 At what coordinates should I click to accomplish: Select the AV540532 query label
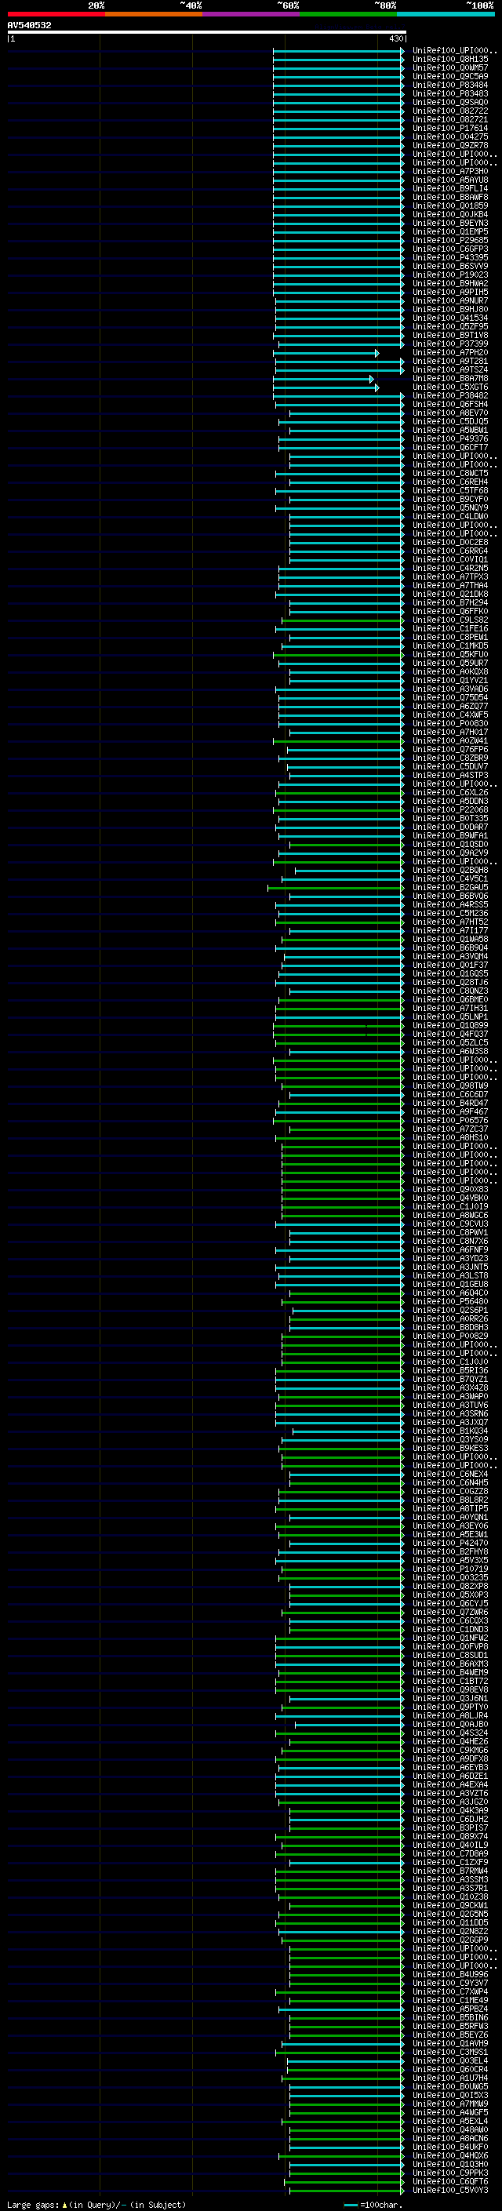29,25
